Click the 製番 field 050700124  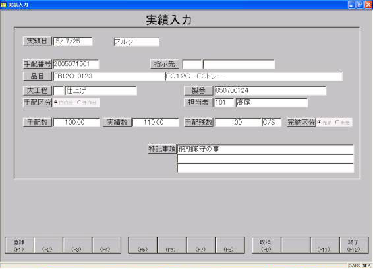[270, 91]
